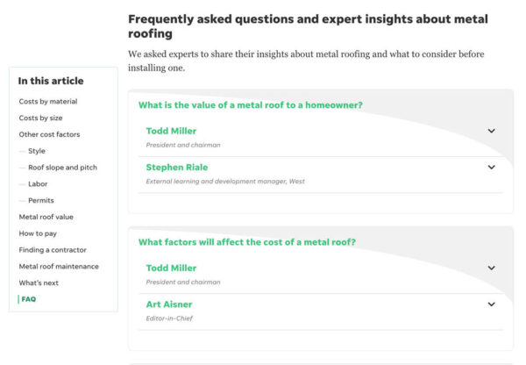Go to Costs by material section
The height and width of the screenshot is (365, 526).
pyautogui.click(x=48, y=102)
